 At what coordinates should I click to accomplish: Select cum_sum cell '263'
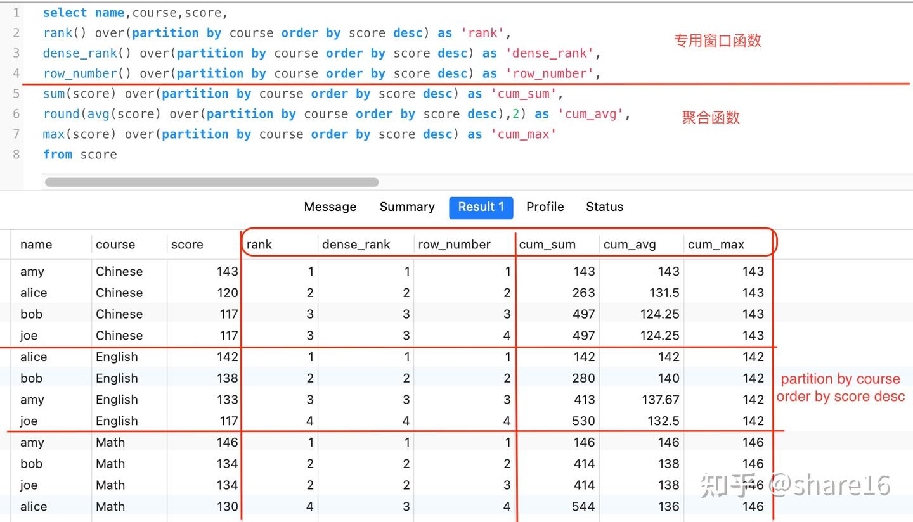tap(583, 293)
